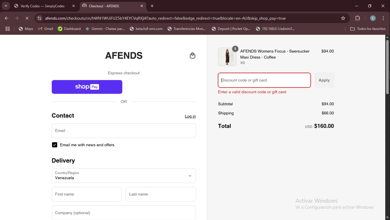Click the Apply discount button
Image resolution: width=390 pixels, height=220 pixels.
coord(324,80)
